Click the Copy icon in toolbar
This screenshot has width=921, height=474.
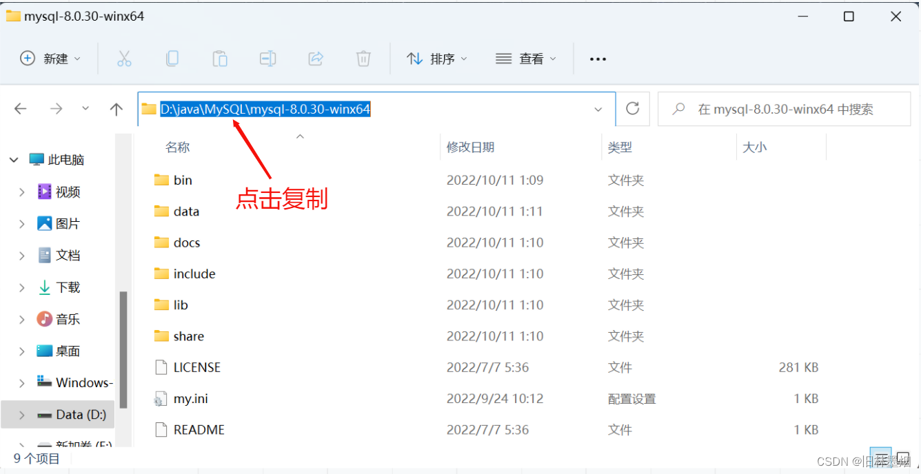[x=172, y=59]
